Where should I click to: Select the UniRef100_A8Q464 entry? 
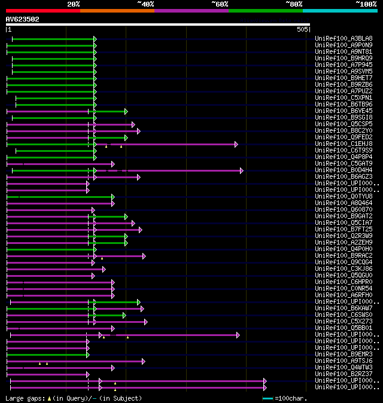click(344, 203)
